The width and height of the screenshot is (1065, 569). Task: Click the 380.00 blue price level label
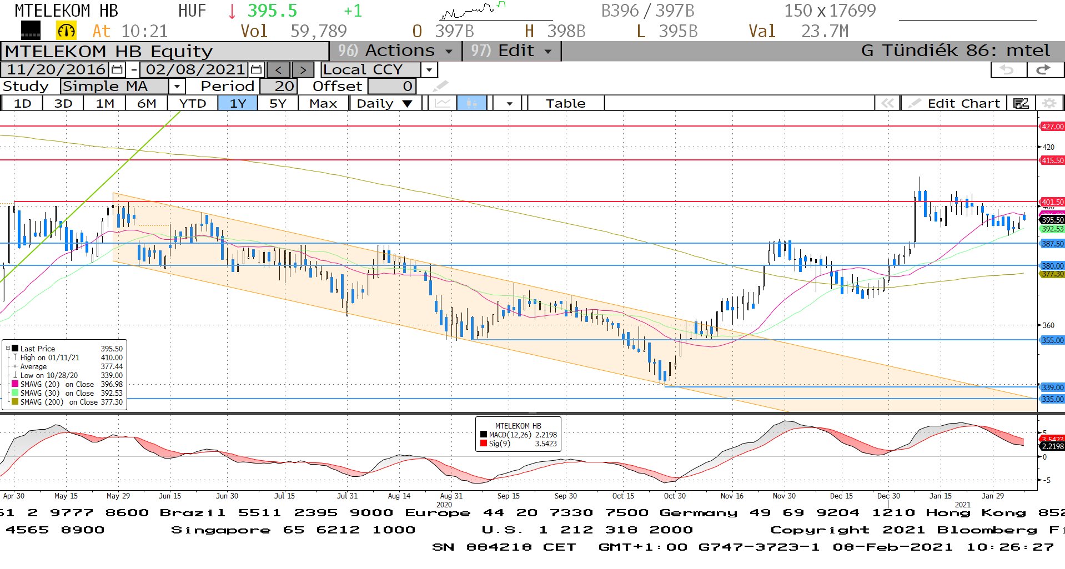1052,265
